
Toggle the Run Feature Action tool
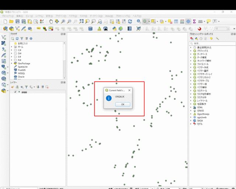click(x=145, y=21)
